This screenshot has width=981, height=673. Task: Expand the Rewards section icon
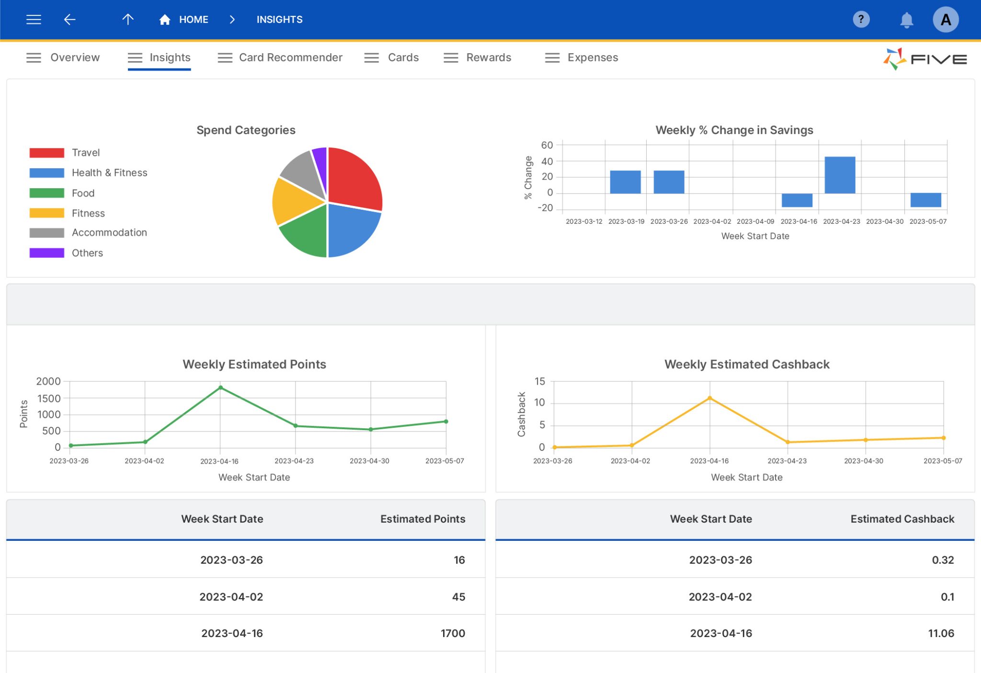pos(450,57)
